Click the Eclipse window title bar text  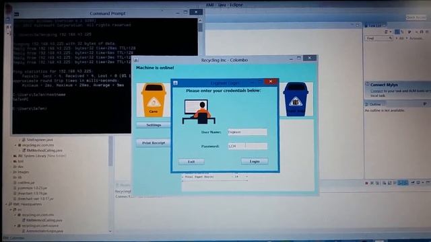click(224, 5)
